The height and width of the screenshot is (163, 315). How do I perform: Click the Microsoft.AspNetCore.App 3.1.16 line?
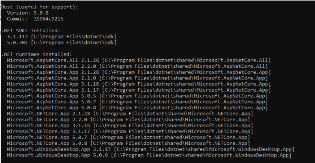[139, 84]
